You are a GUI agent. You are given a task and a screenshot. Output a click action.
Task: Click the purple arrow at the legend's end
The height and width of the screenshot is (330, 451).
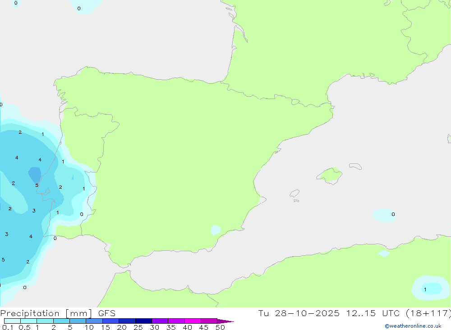tap(225, 321)
